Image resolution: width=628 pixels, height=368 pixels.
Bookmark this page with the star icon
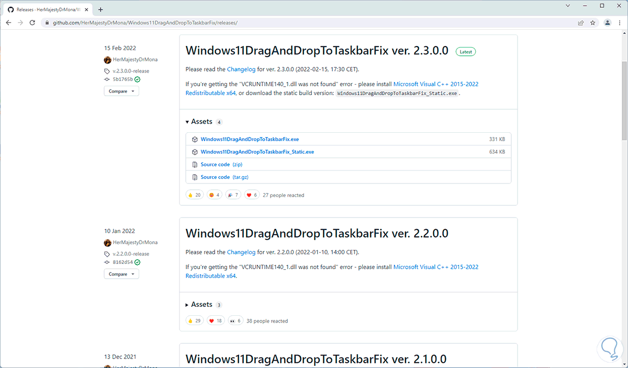[593, 23]
